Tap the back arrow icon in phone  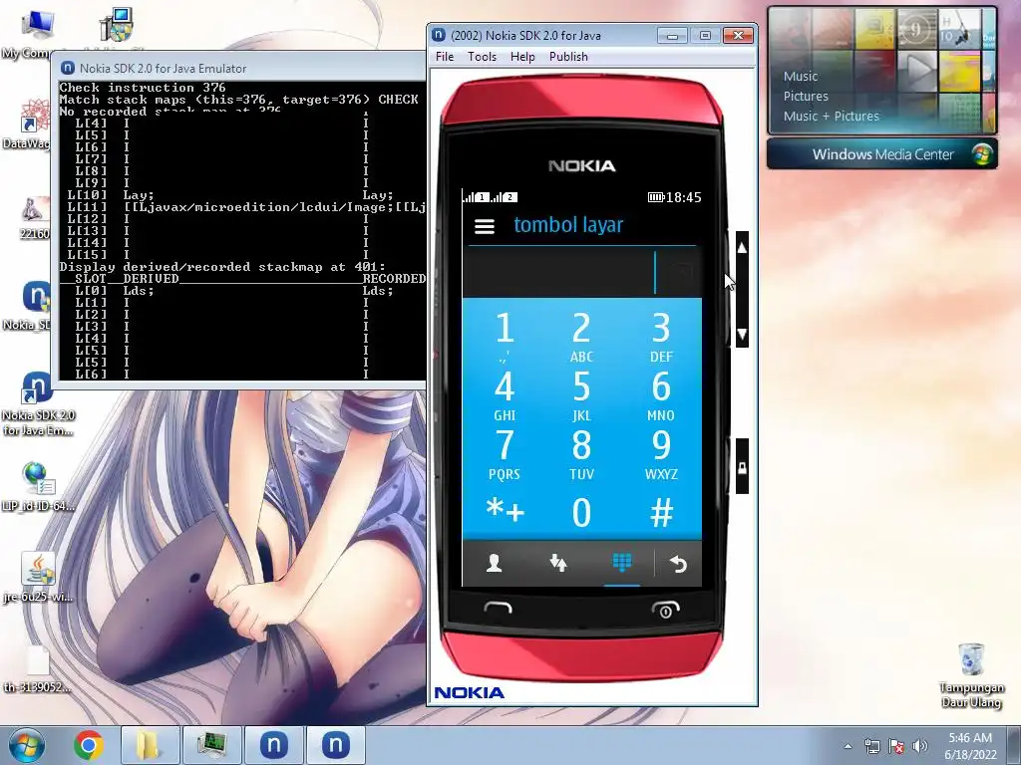click(678, 564)
